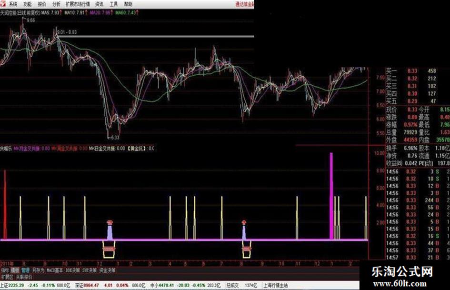Click the 现价 value 8.33
Viewport: 450px width, 290px height.
click(412, 110)
